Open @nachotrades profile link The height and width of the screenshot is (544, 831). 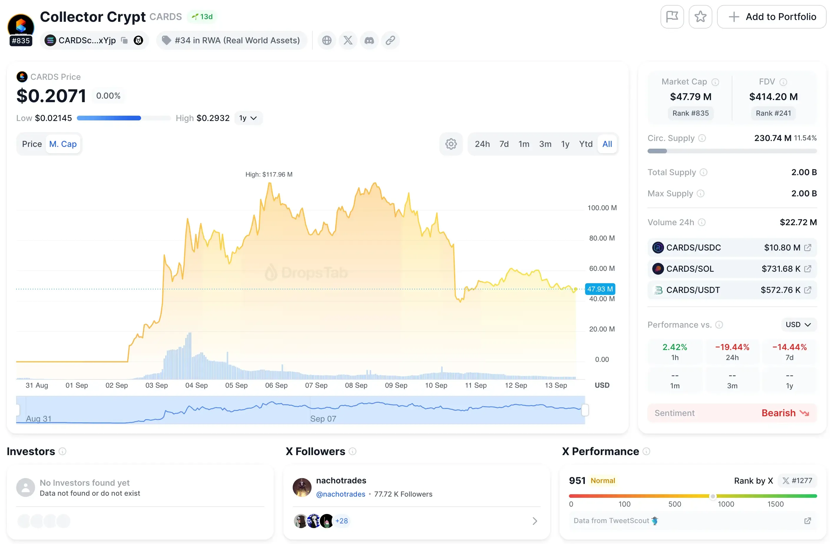tap(340, 494)
